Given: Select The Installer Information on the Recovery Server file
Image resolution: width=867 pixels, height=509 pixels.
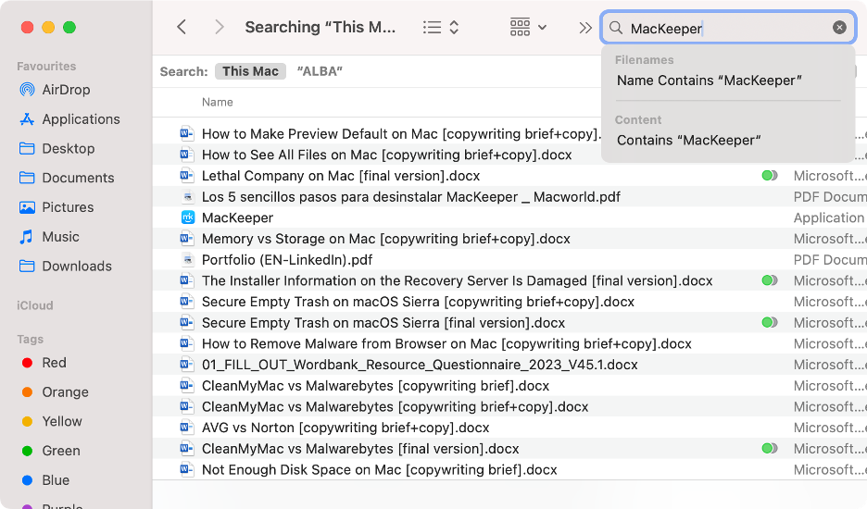Looking at the screenshot, I should (x=457, y=280).
